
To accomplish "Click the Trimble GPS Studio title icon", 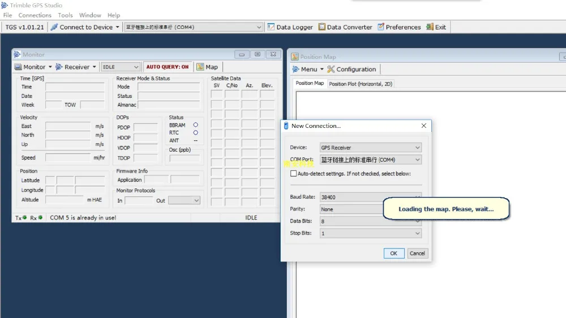I will 5,5.
